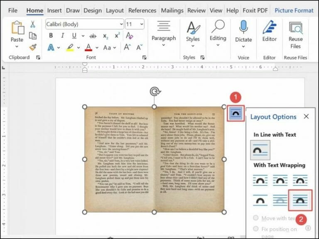Expand the underline style arrow
This screenshot has width=319, height=239.
pos(83,36)
